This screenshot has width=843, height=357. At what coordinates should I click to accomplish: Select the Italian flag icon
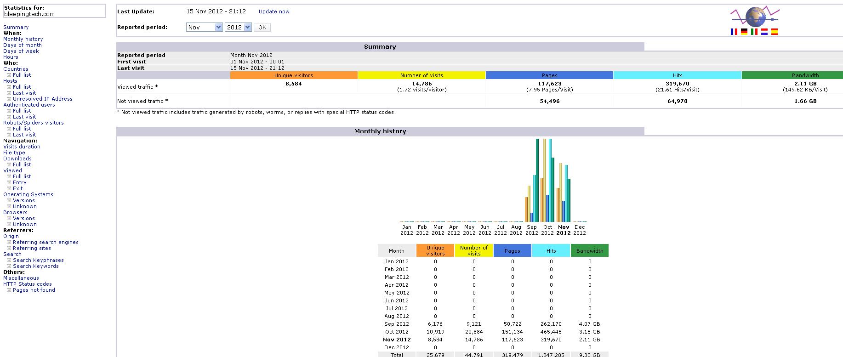pos(754,32)
